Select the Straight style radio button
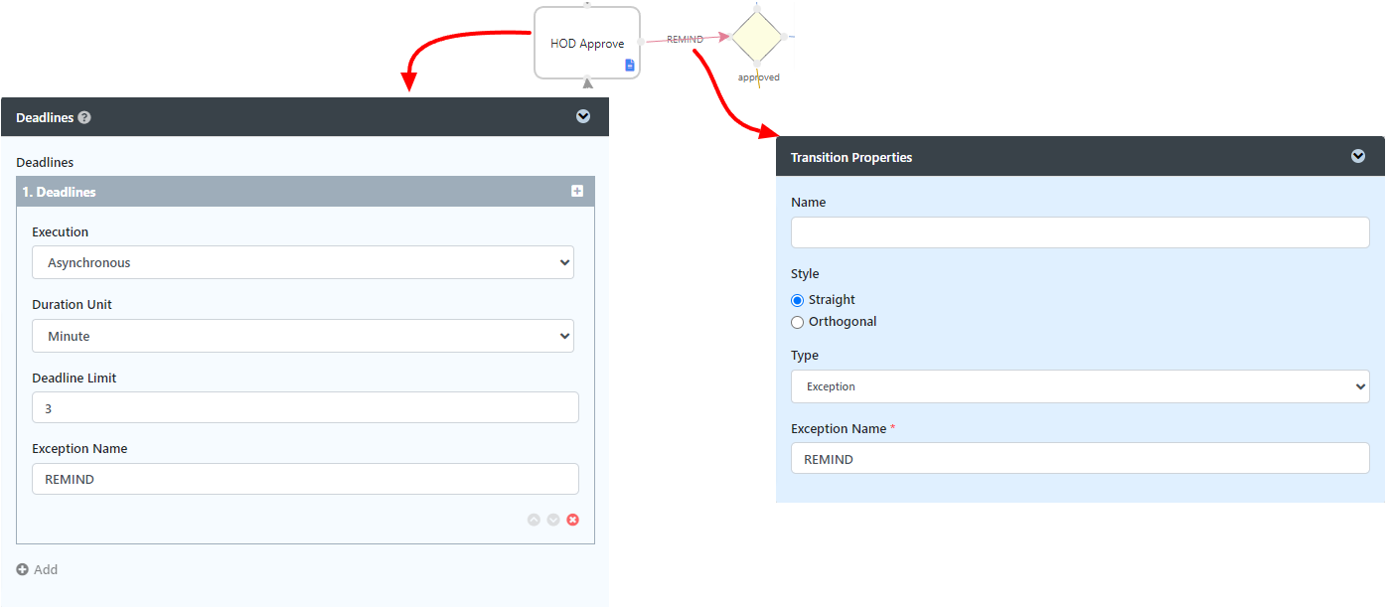Screen dimensions: 1389x607 797,300
